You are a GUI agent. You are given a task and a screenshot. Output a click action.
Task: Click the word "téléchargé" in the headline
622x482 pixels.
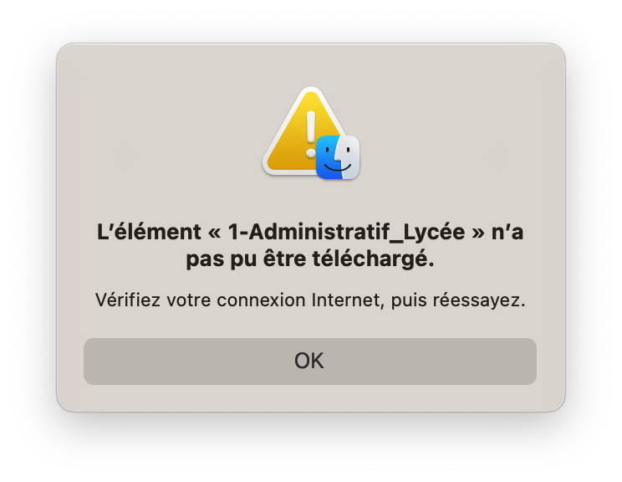click(373, 259)
